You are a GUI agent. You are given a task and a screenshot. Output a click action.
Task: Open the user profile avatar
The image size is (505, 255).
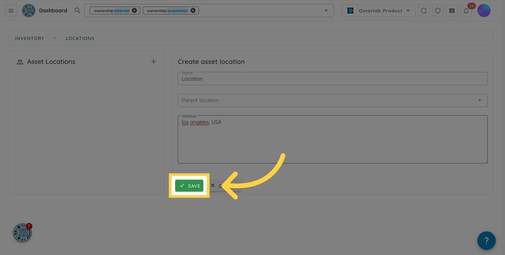coord(484,11)
